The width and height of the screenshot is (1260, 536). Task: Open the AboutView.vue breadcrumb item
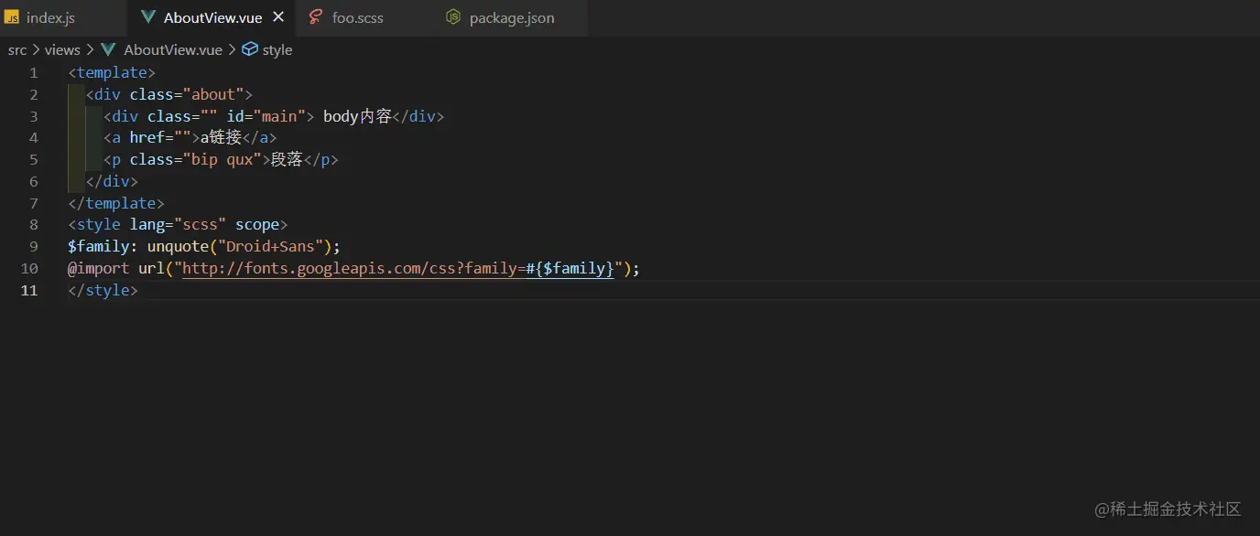173,50
